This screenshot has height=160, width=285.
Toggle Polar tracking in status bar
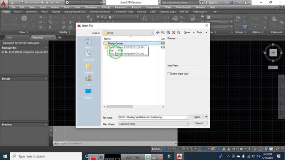[x=183, y=149]
